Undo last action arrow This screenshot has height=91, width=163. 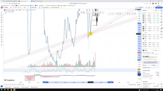[61, 8]
